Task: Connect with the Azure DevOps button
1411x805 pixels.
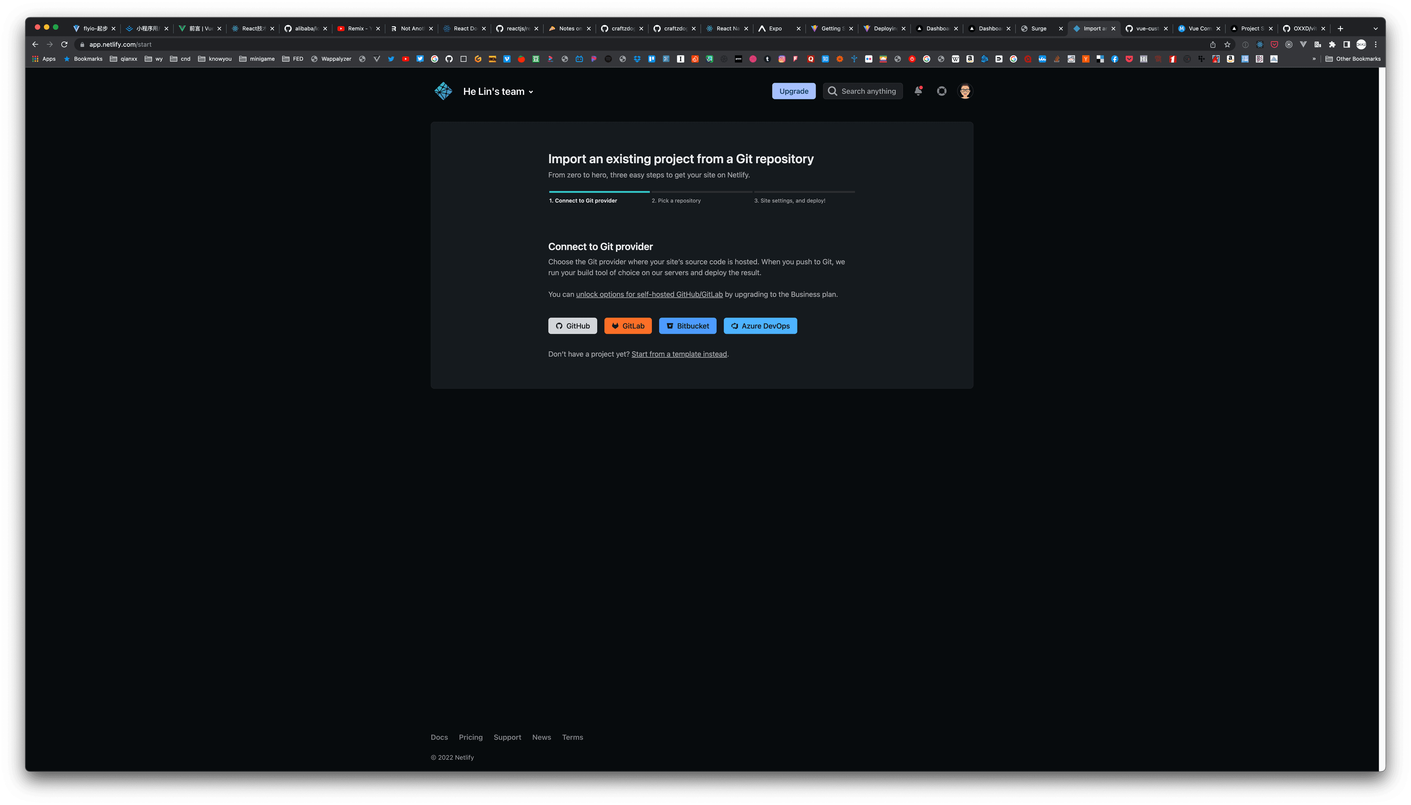Action: coord(760,326)
